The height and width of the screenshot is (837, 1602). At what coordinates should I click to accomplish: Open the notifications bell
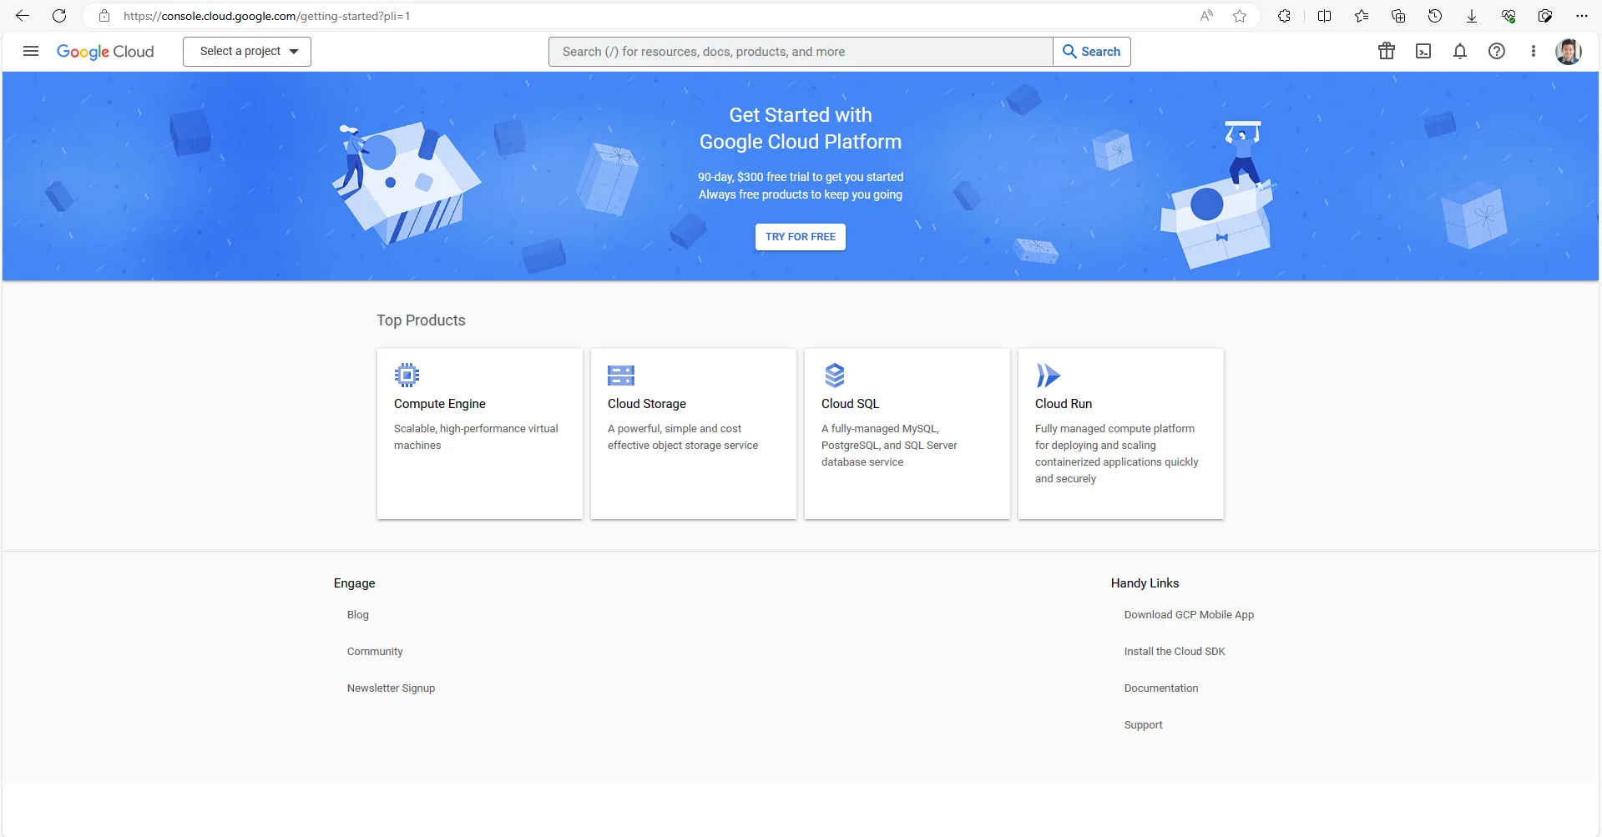1460,51
